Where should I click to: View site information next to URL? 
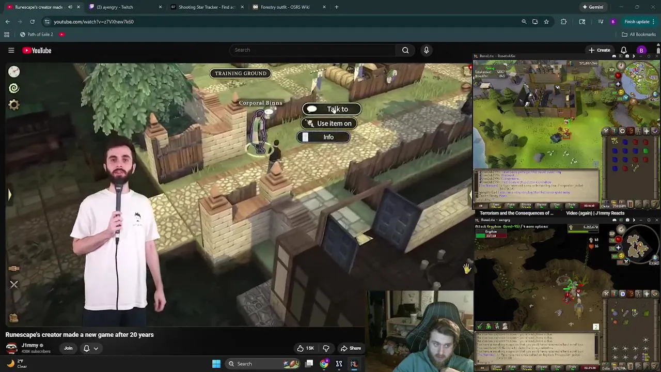pyautogui.click(x=47, y=22)
